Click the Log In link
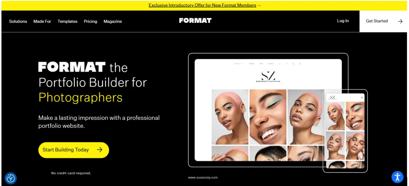The height and width of the screenshot is (186, 409). [x=343, y=21]
